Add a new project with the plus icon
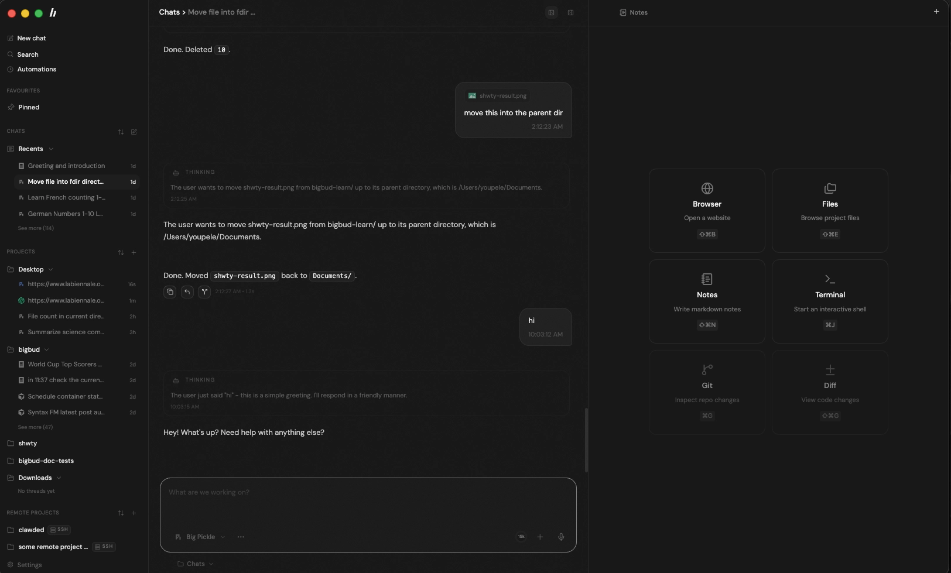The height and width of the screenshot is (573, 951). [134, 252]
